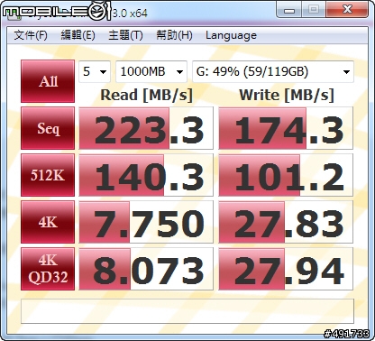This screenshot has width=375, height=341.
Task: Open the 文件(F) menu
Action: point(31,35)
